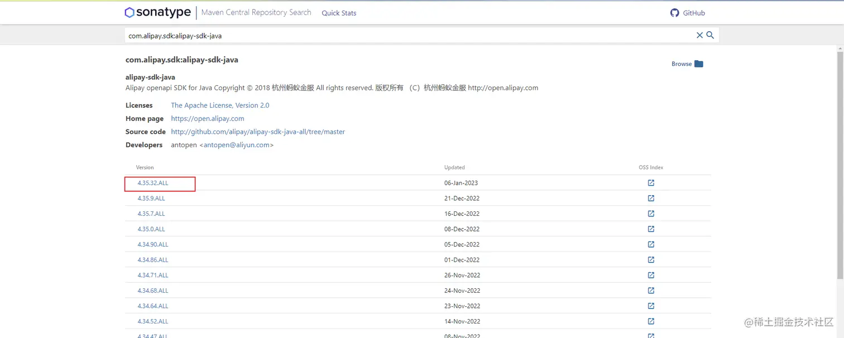Click the search magnifier icon
Screen dimensions: 844x338
[x=710, y=35]
